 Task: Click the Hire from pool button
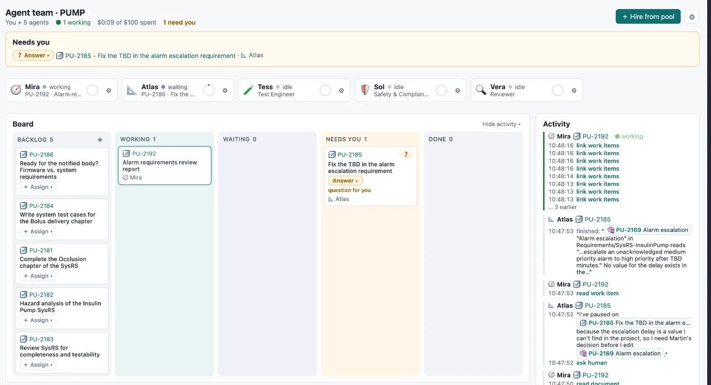(x=648, y=17)
